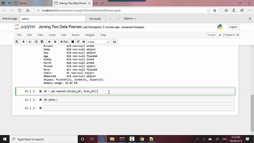Add page to favorites star
This screenshot has width=254, height=143.
(215, 11)
